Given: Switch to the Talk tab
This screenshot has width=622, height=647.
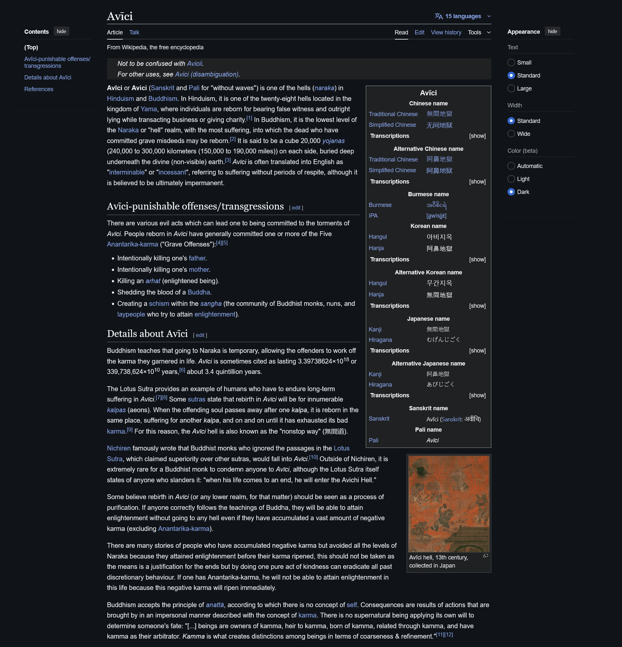Looking at the screenshot, I should pos(134,32).
